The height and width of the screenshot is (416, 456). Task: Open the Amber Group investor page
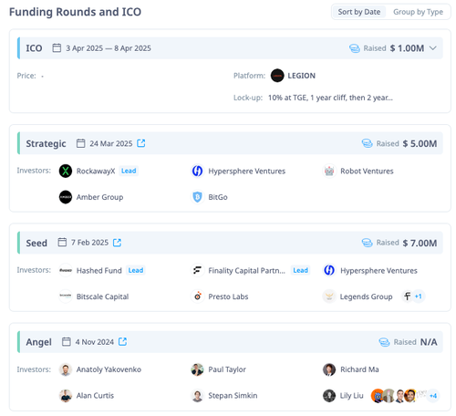[99, 197]
